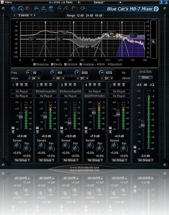The width and height of the screenshot is (169, 215).
Task: Click the 2000 Hz crossover frequency field
Action: pyautogui.click(x=84, y=72)
